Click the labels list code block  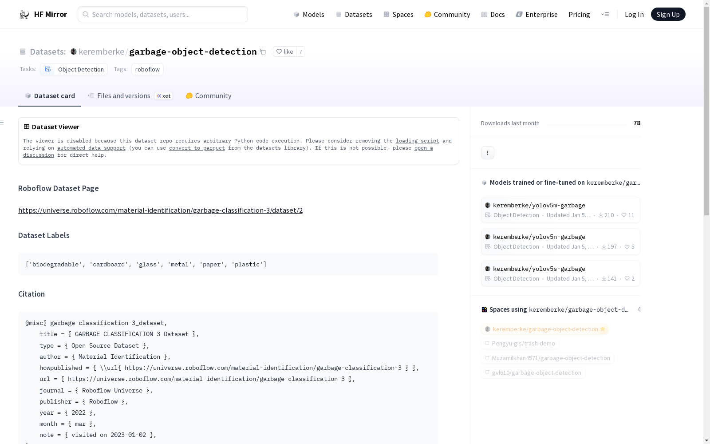228,264
